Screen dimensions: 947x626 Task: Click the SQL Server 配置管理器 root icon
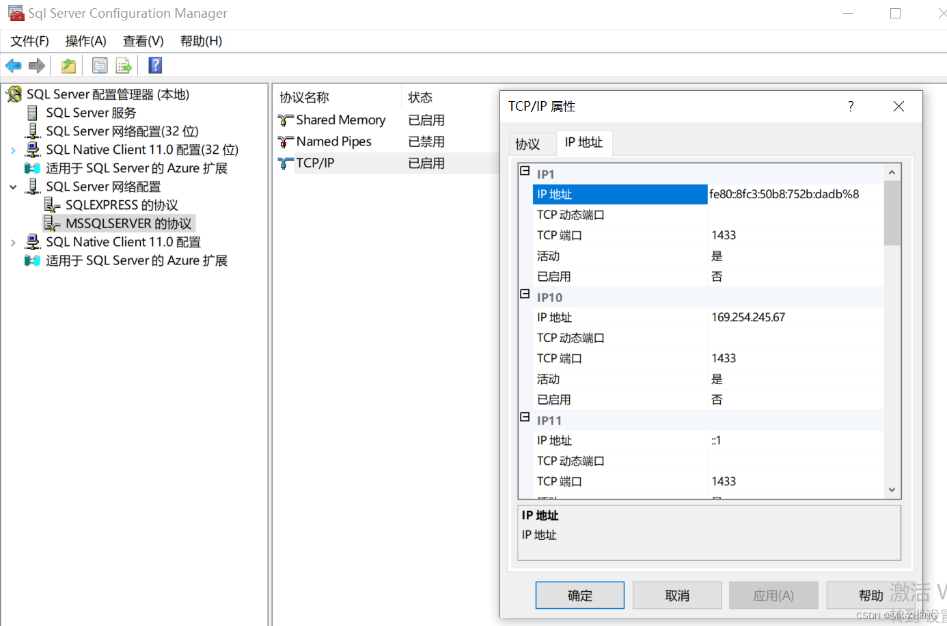(x=14, y=94)
